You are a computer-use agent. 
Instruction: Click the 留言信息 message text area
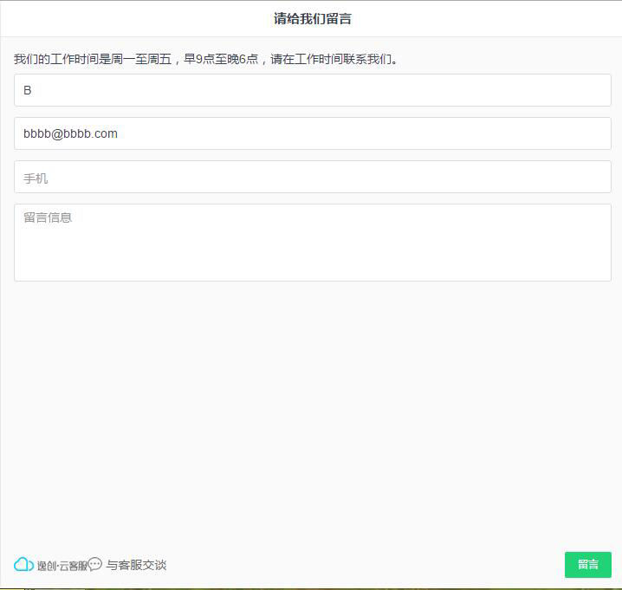(312, 243)
